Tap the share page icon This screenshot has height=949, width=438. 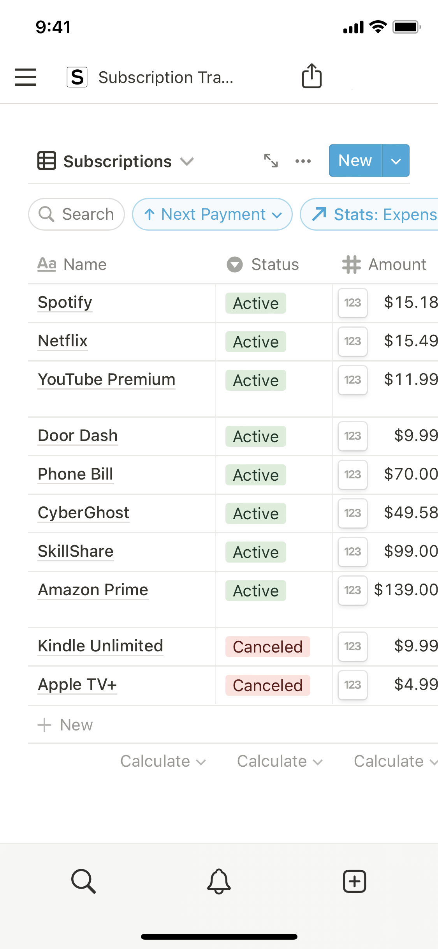click(311, 76)
